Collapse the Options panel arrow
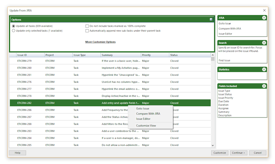 click(x=211, y=19)
